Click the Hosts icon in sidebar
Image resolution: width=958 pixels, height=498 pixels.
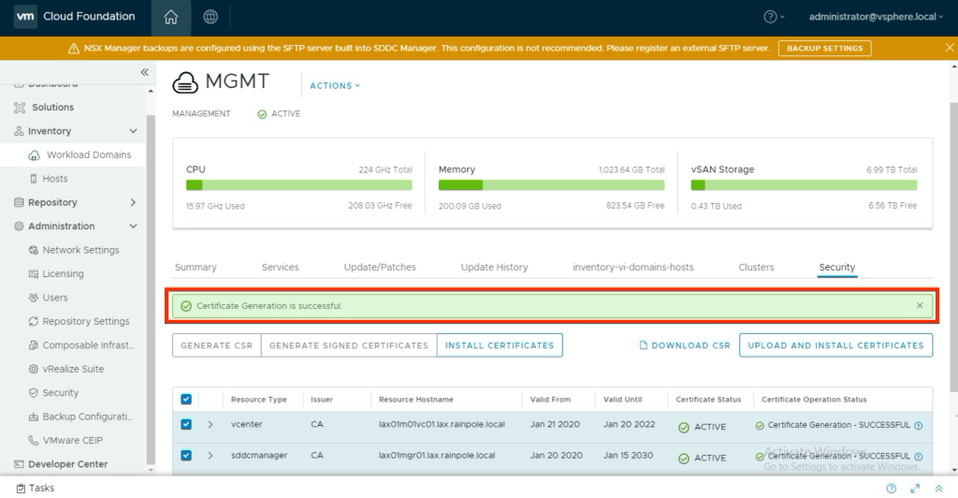[35, 179]
